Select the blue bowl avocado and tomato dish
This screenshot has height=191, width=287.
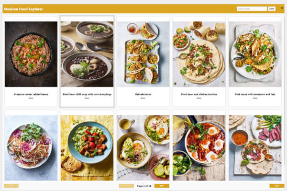point(87,148)
